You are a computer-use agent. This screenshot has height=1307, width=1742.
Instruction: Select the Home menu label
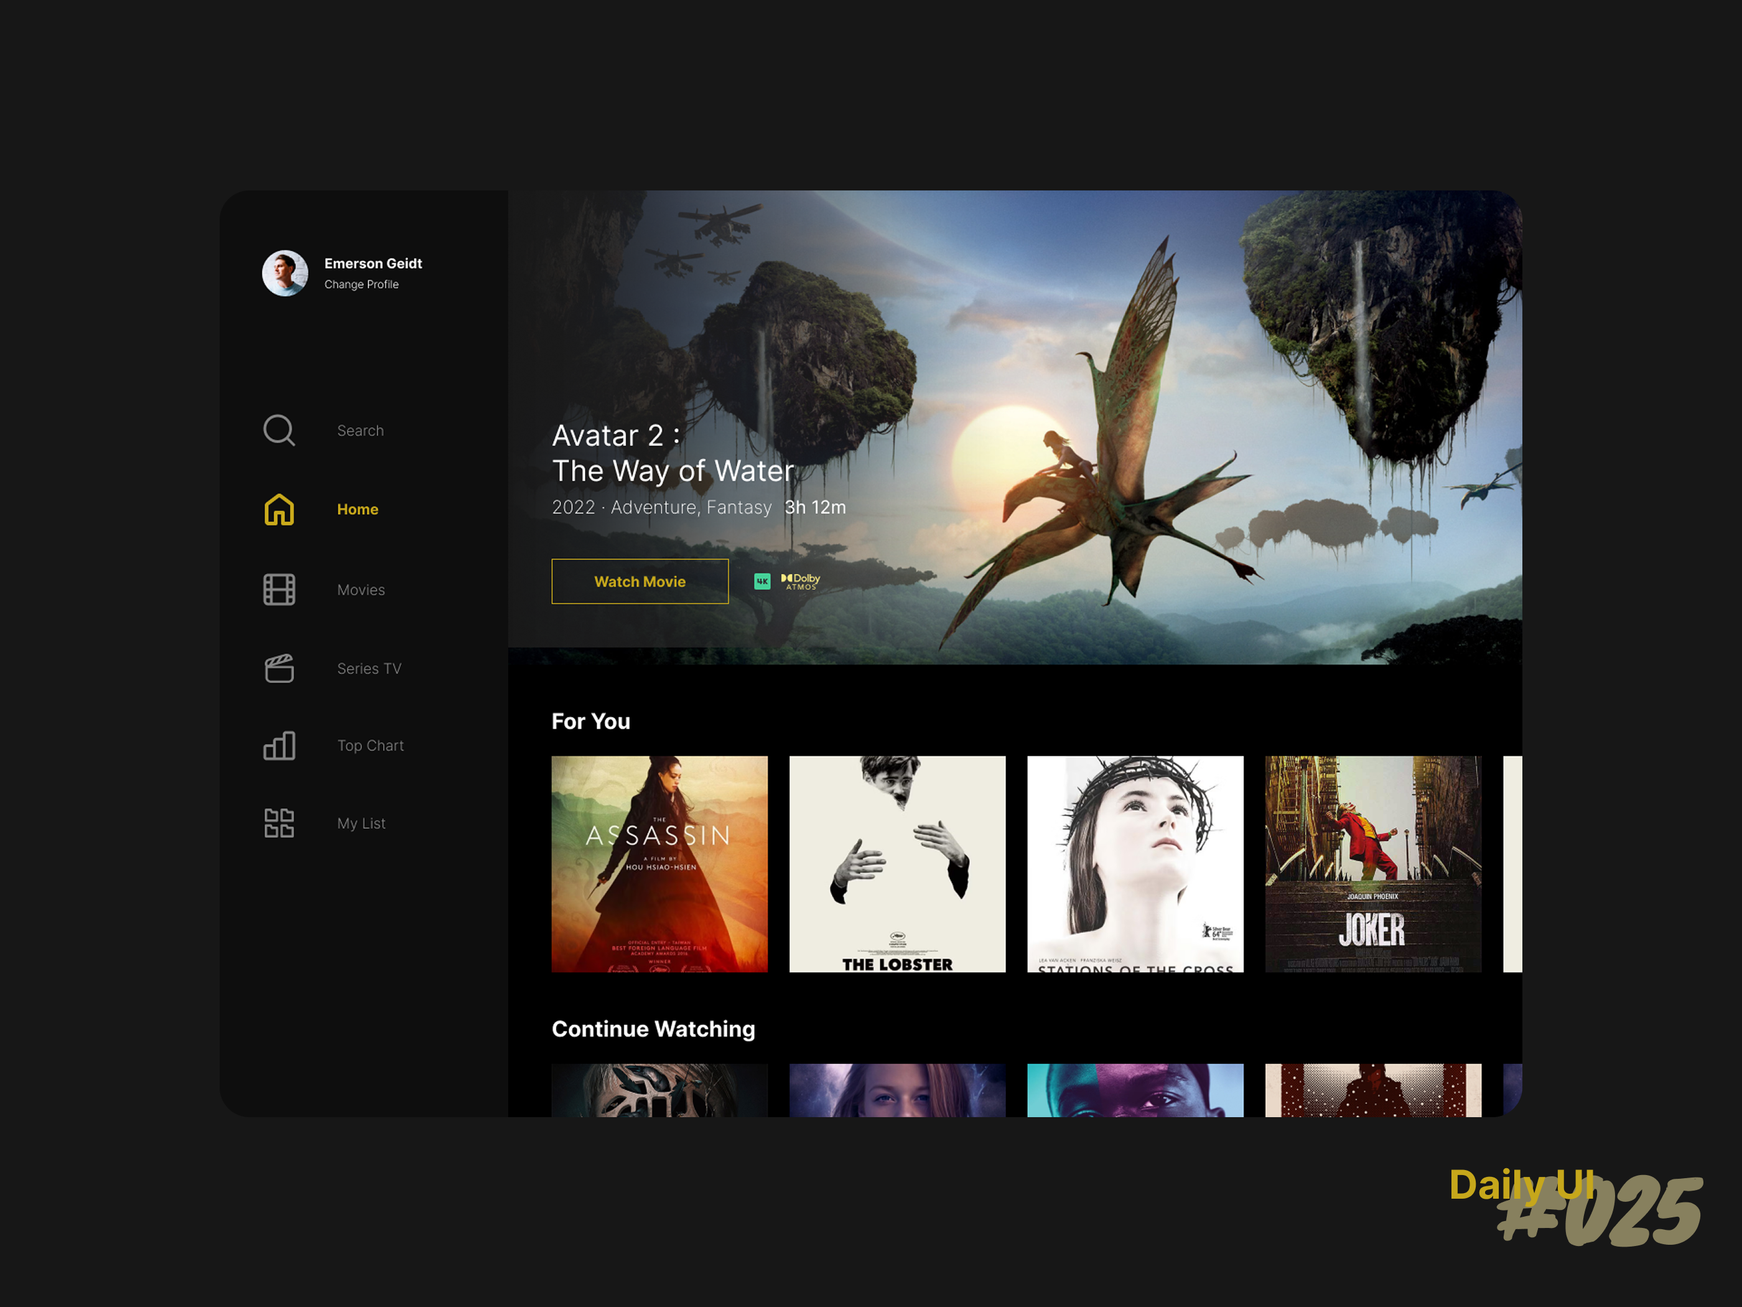[358, 509]
